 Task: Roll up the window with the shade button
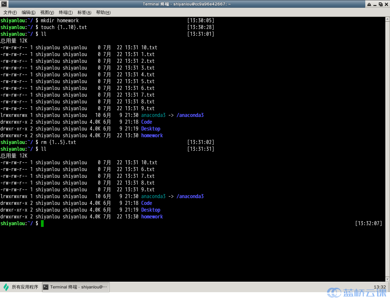pyautogui.click(x=369, y=4)
